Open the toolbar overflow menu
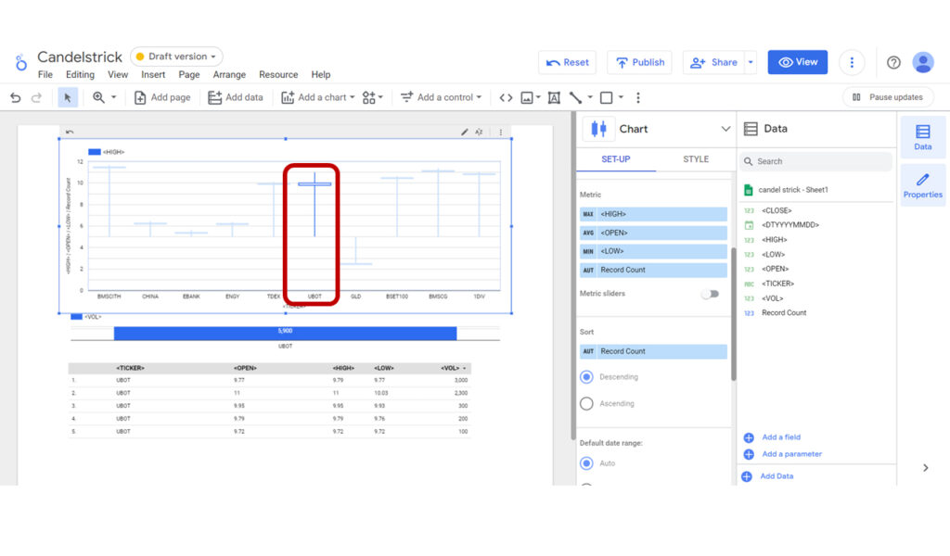 point(638,97)
